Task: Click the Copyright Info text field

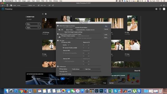Action: 86,72
